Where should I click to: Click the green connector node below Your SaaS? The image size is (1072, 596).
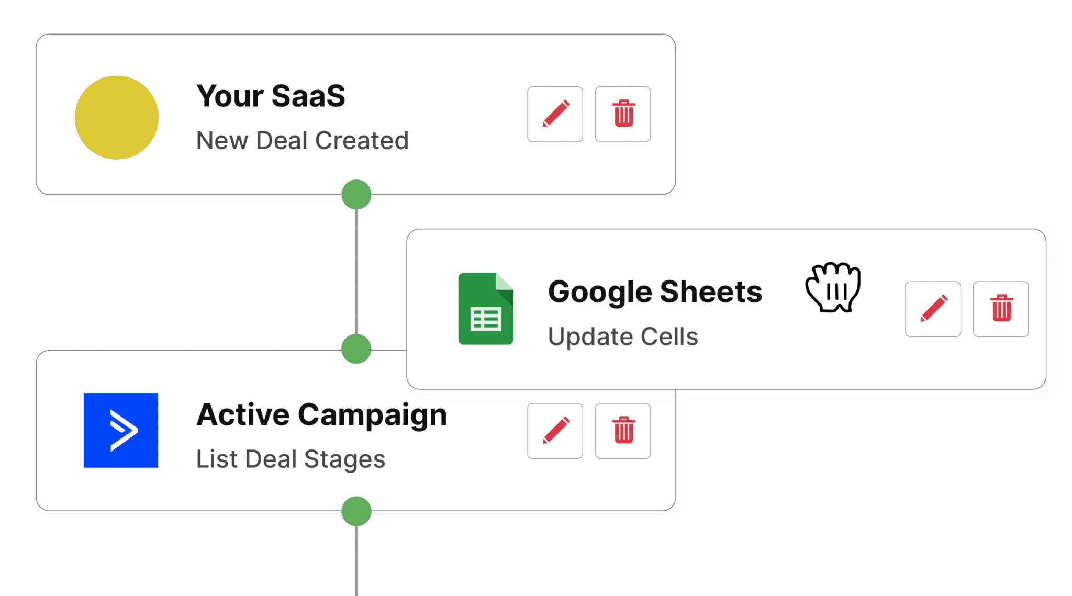click(x=356, y=195)
